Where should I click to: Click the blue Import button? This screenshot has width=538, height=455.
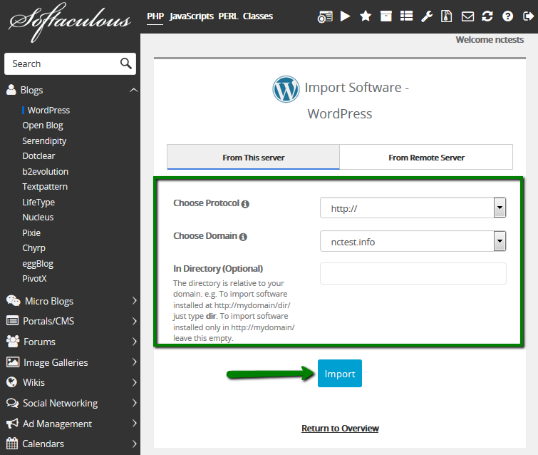point(339,374)
